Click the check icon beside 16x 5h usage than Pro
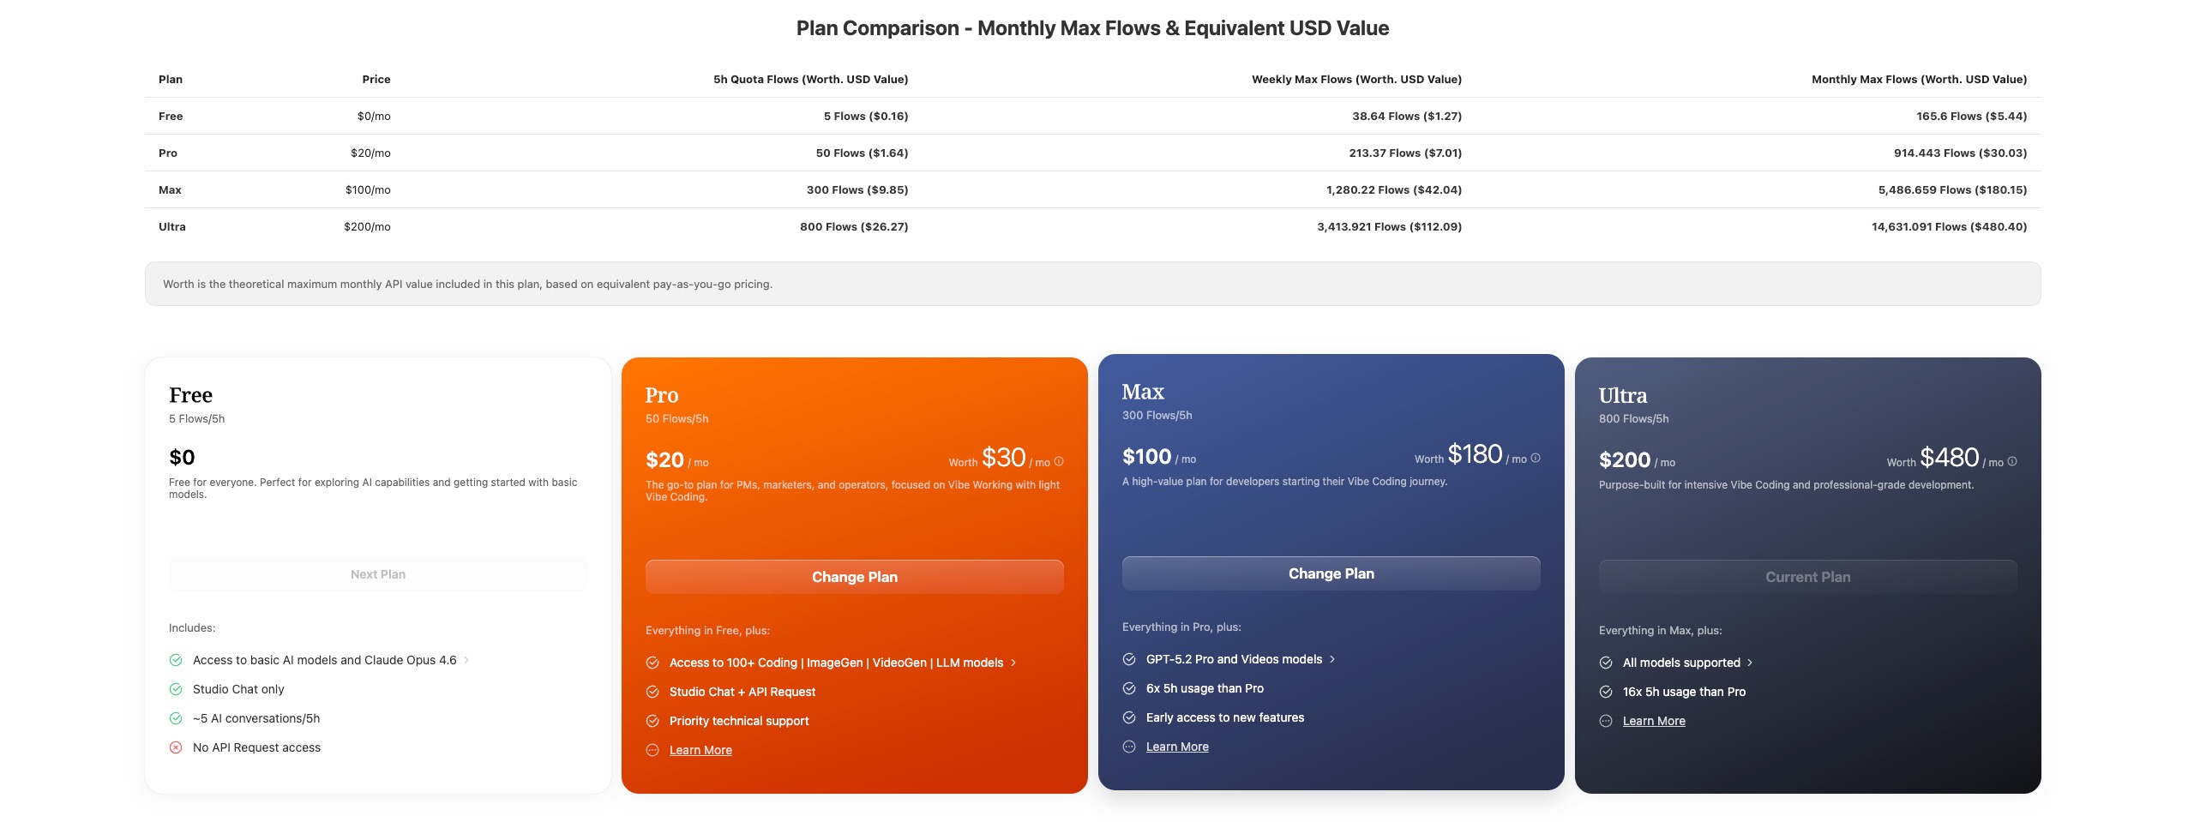 click(x=1606, y=691)
